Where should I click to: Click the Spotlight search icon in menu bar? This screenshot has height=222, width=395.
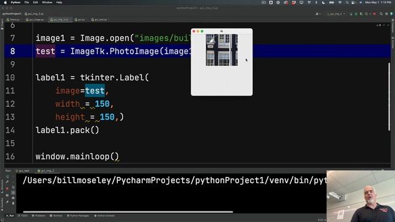tap(347, 2)
